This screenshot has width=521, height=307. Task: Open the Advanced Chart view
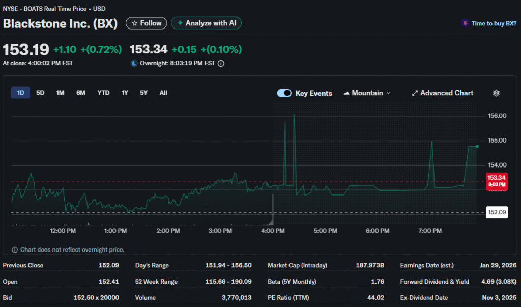pyautogui.click(x=442, y=93)
